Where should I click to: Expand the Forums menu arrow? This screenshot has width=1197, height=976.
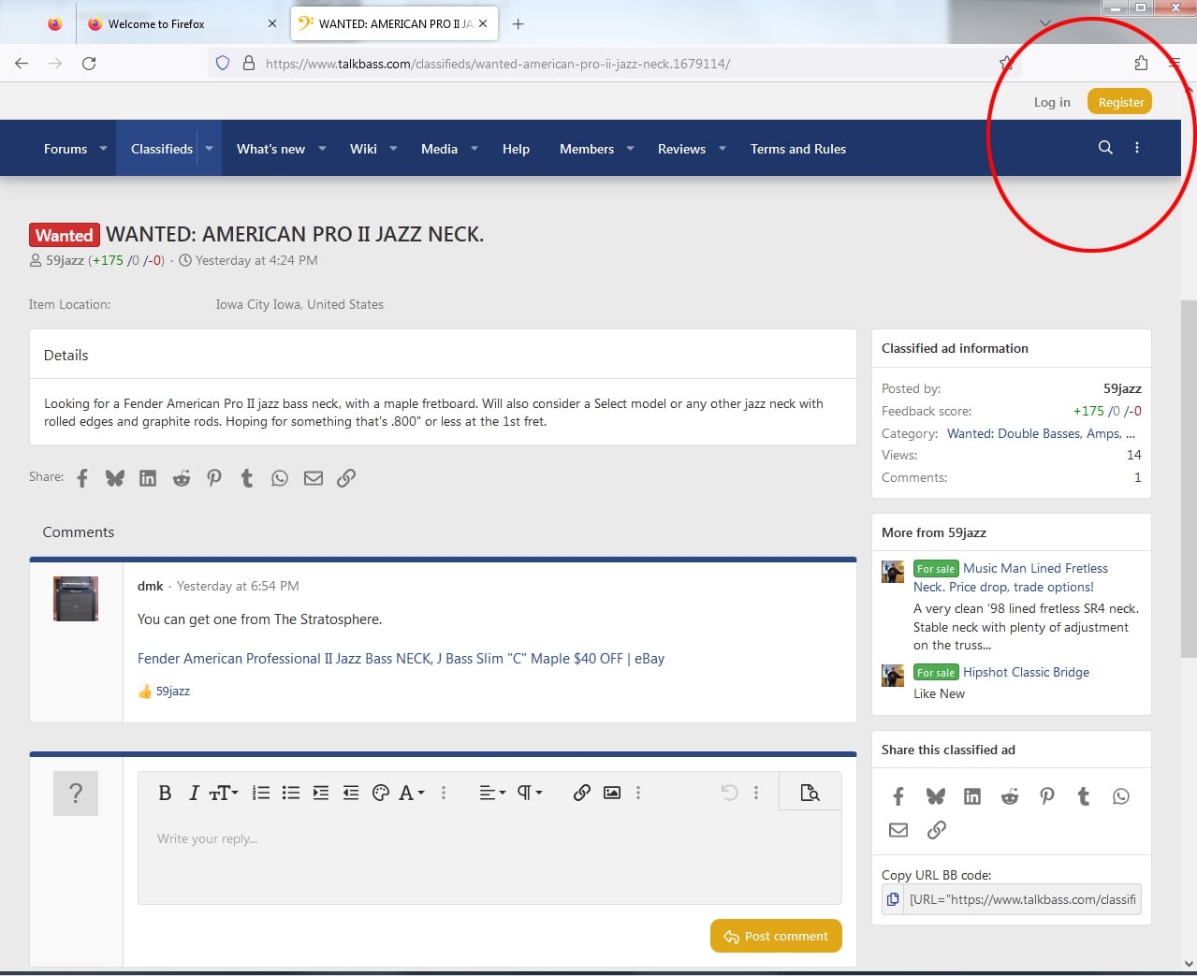click(103, 148)
